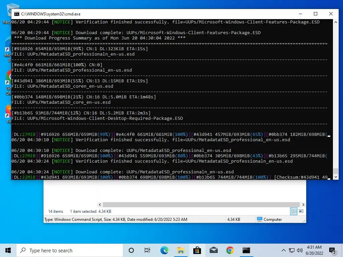The width and height of the screenshot is (343, 257).
Task: Click the '[#0bb374 148MiB/698MiB(21%)' progress line
Action: pos(84,97)
